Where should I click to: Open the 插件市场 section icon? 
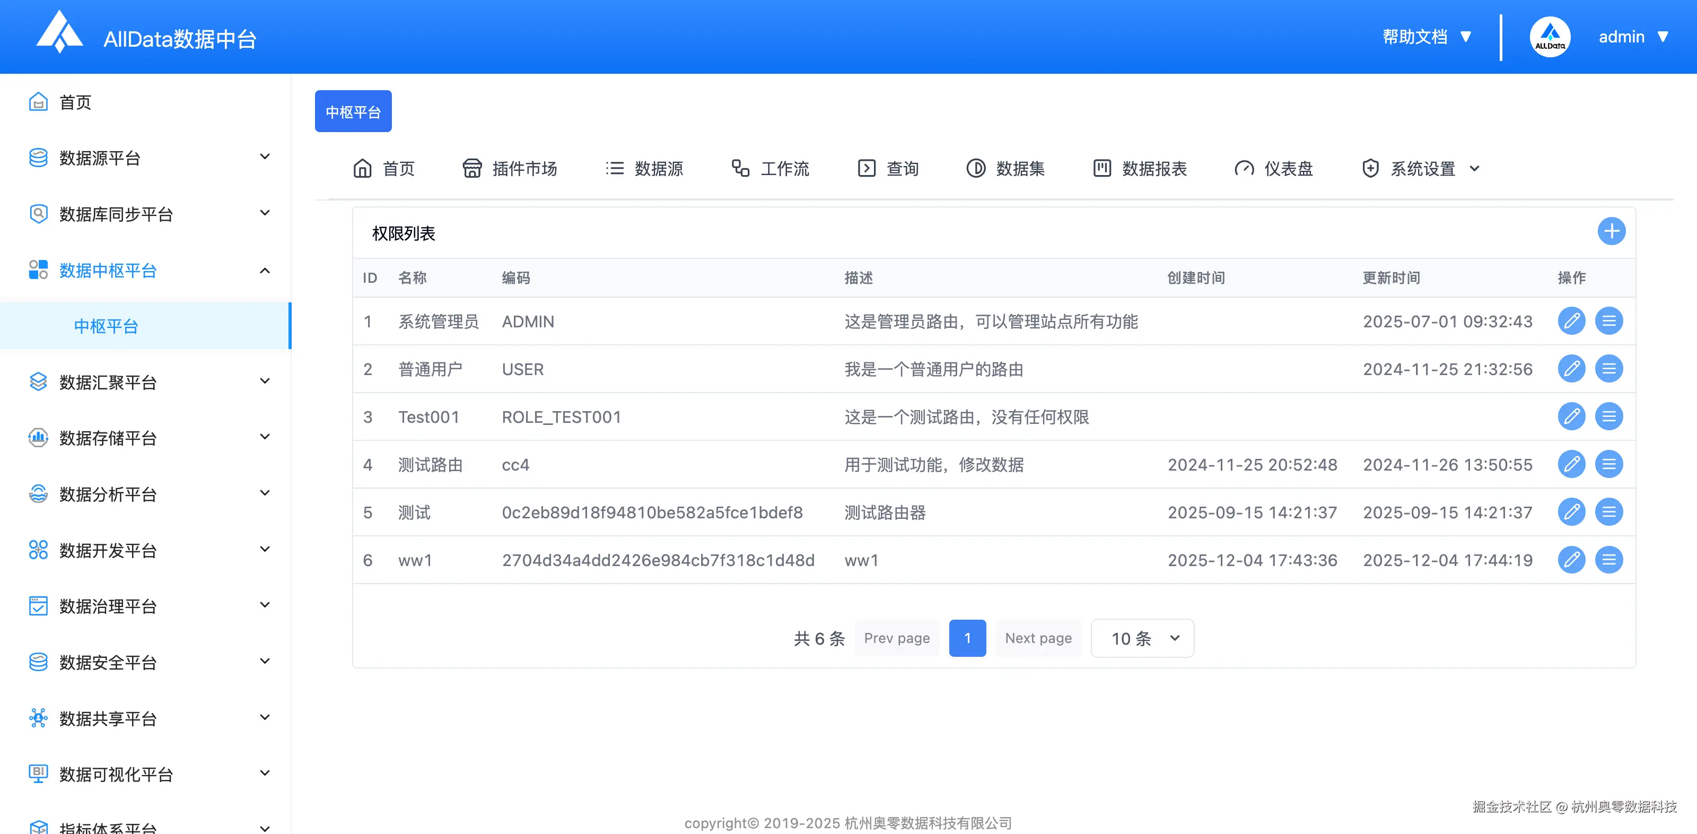(x=471, y=168)
